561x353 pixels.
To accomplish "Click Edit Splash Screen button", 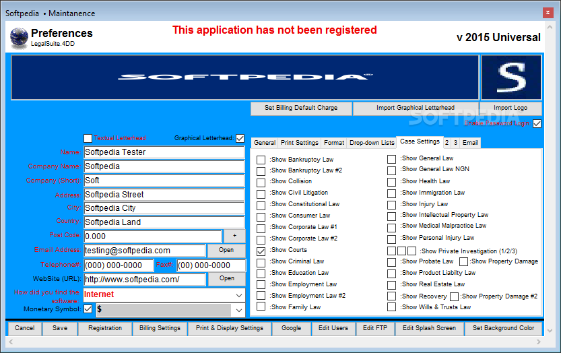I will (429, 328).
